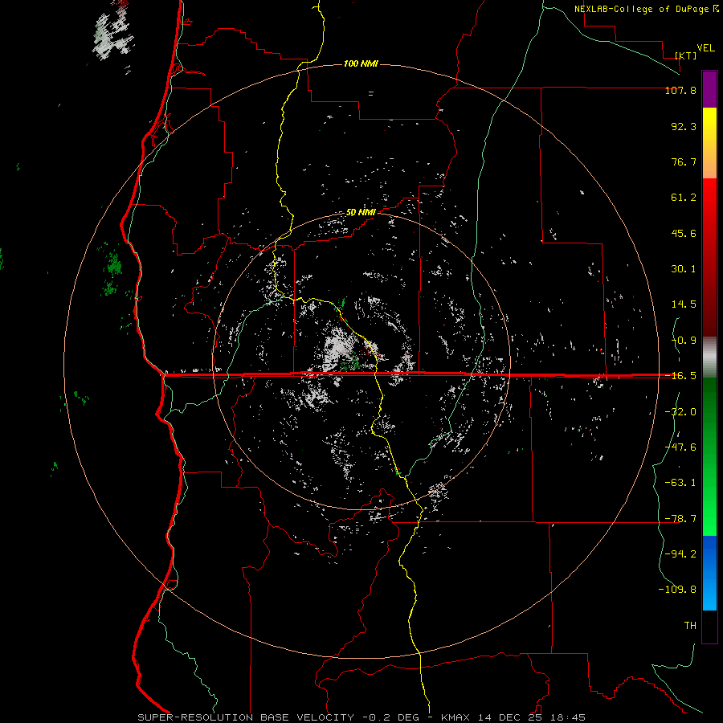The height and width of the screenshot is (723, 723).
Task: Select the 107.8 velocity scale value
Action: coord(680,90)
